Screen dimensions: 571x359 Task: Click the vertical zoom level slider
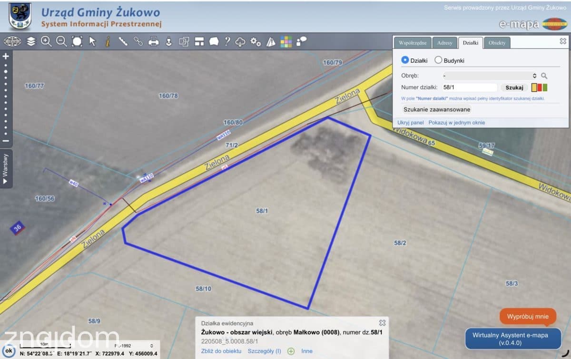click(x=6, y=98)
